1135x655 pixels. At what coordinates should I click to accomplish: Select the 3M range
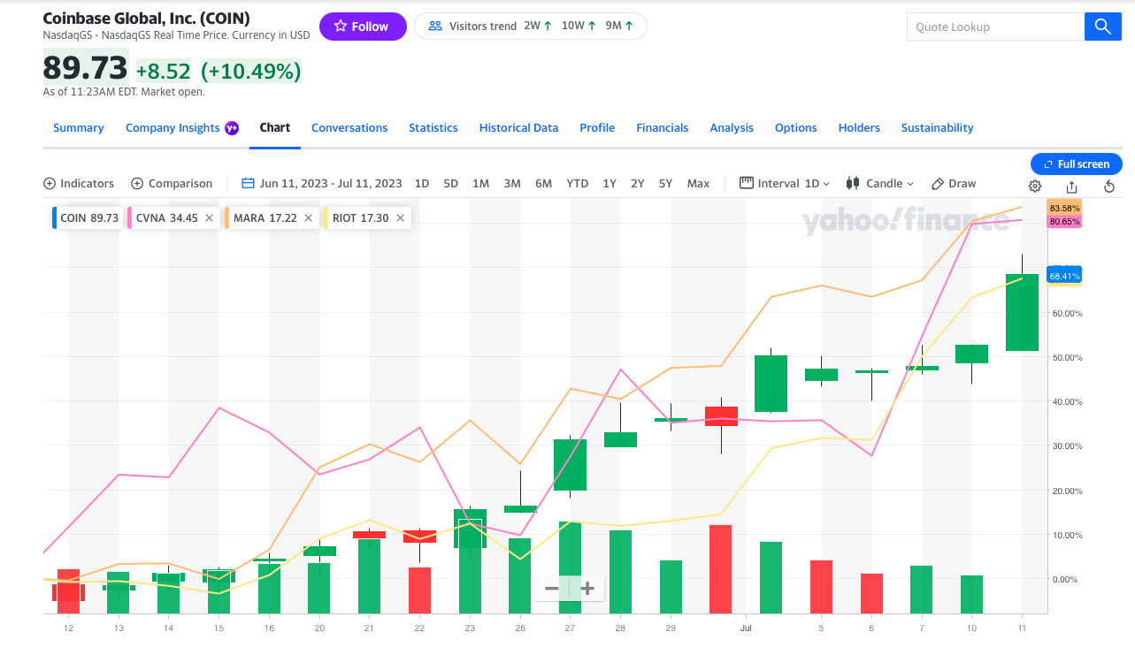[512, 183]
